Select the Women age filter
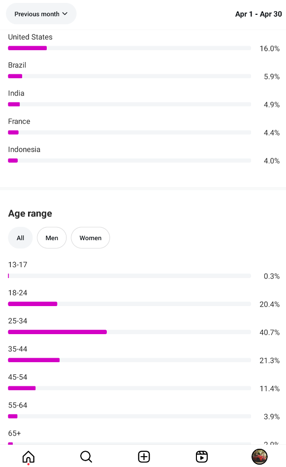Screen dimensions: 286x467 (90, 238)
